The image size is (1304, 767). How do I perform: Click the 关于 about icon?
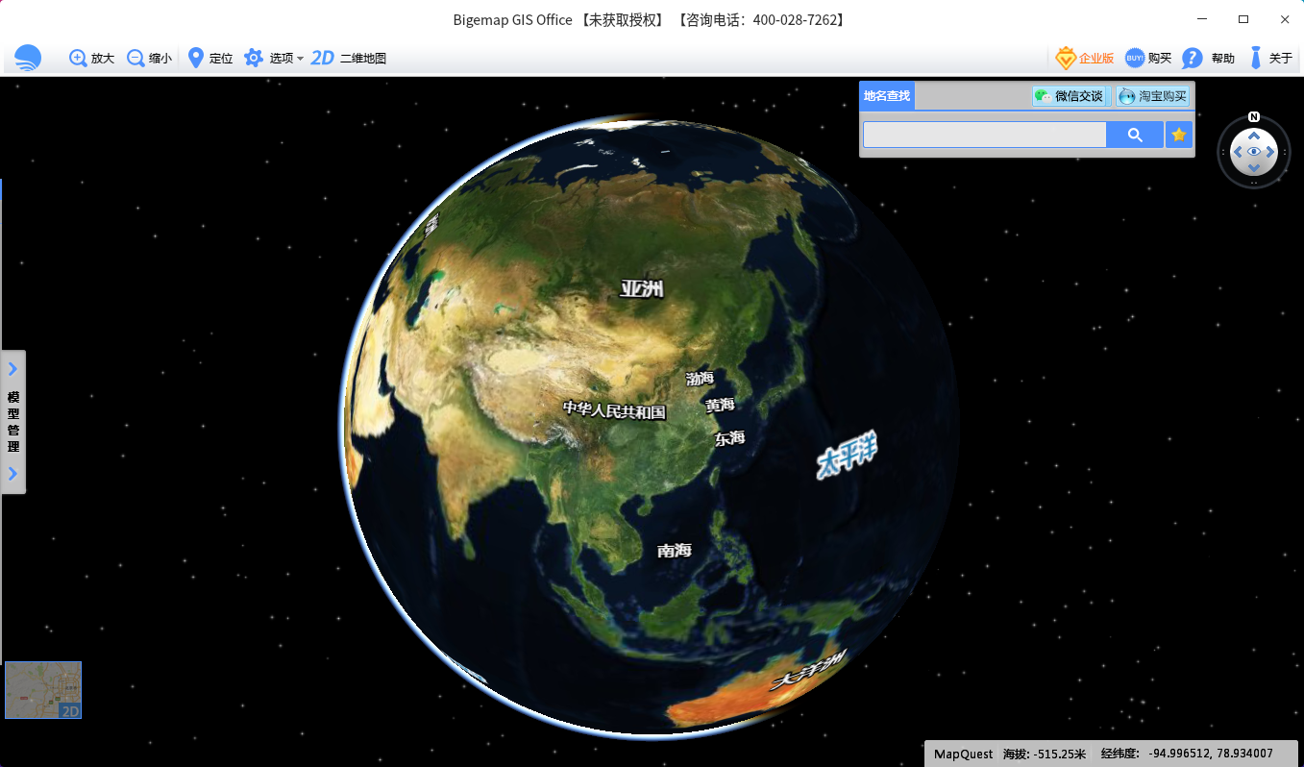pyautogui.click(x=1255, y=58)
